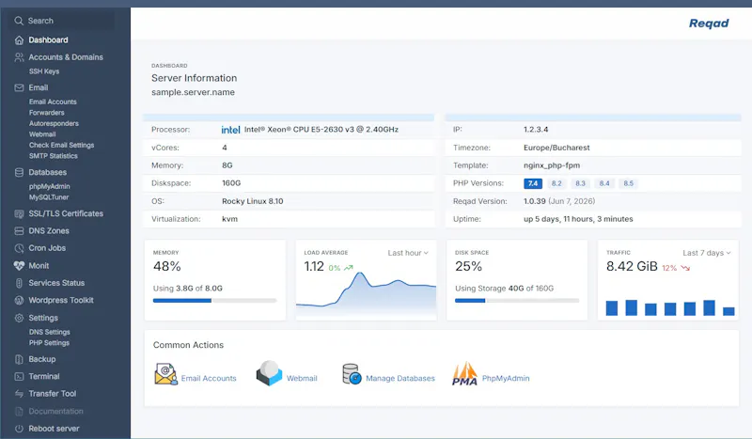
Task: Open the Load Average Last hour dropdown
Action: click(408, 253)
